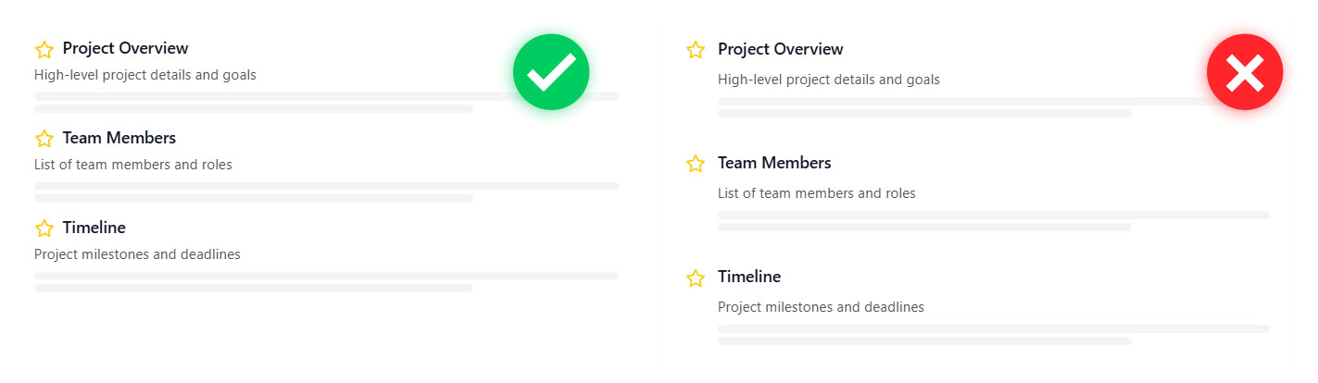Viewport: 1318px width, 383px height.
Task: Click the Timeline star icon in the checkmark example
Action: [x=44, y=229]
